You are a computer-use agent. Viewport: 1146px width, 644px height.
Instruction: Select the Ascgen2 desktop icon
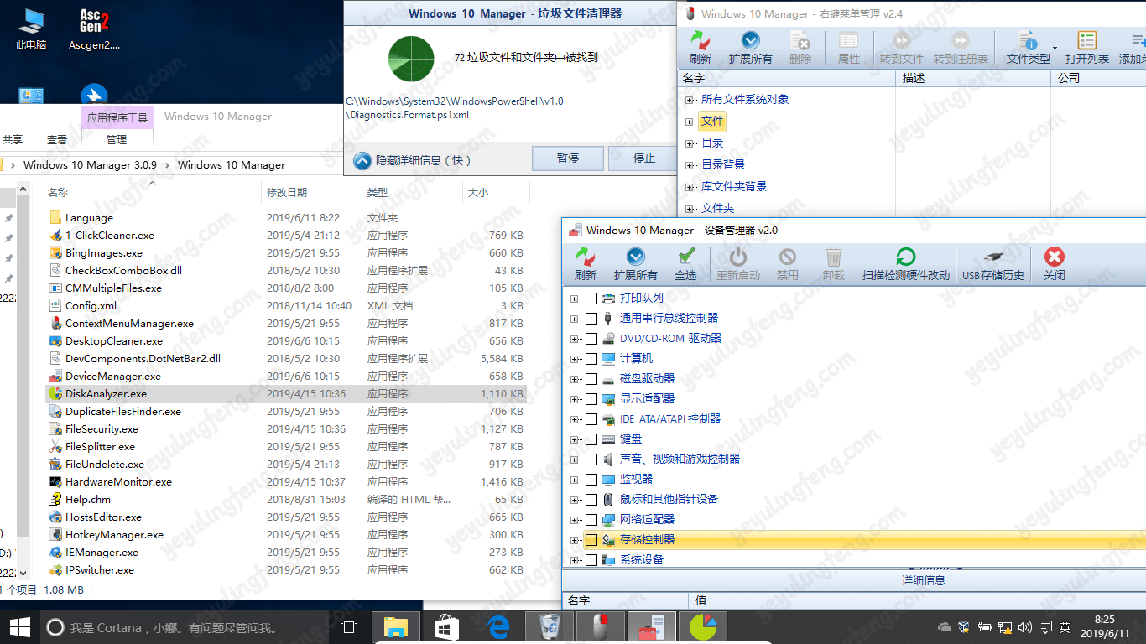(94, 29)
